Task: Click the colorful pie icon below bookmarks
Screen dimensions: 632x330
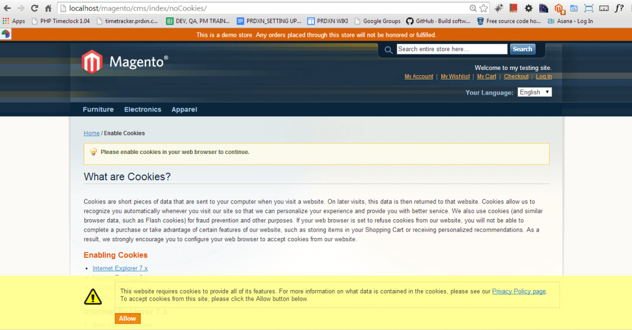Action: tap(6, 34)
